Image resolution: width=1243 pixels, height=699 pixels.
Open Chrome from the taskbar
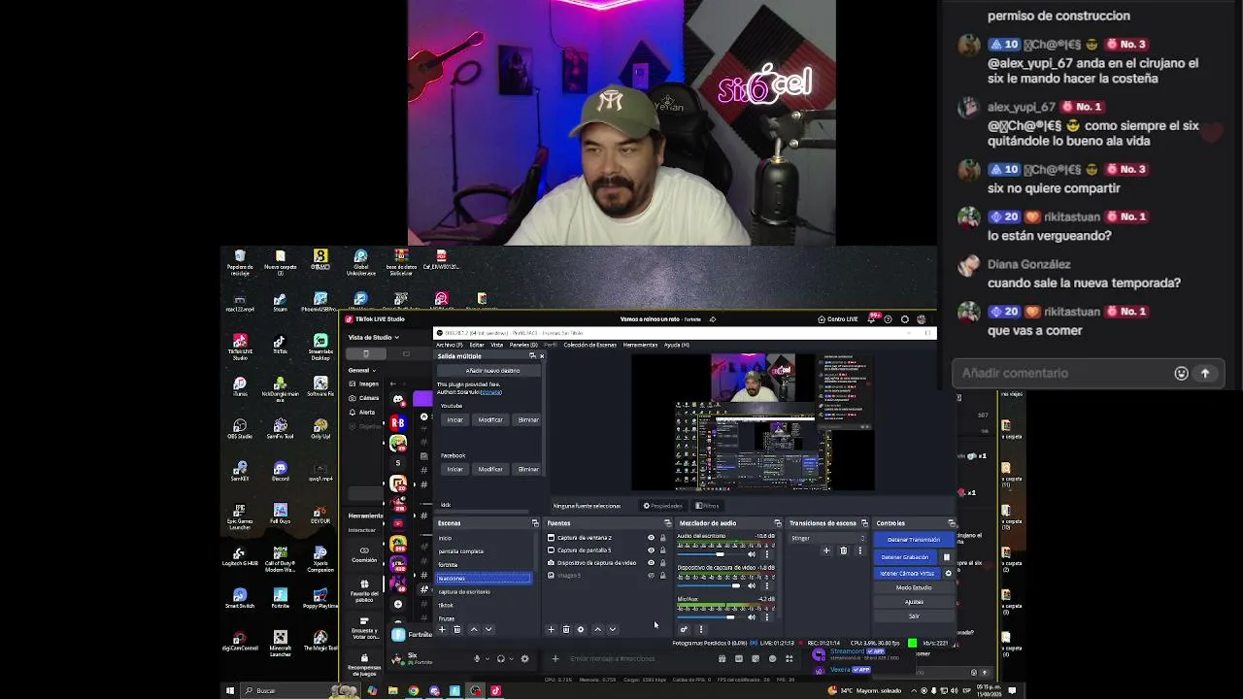[413, 690]
